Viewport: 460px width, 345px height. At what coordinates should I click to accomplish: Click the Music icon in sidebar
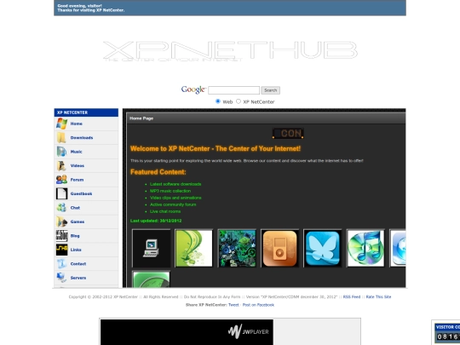coord(61,152)
